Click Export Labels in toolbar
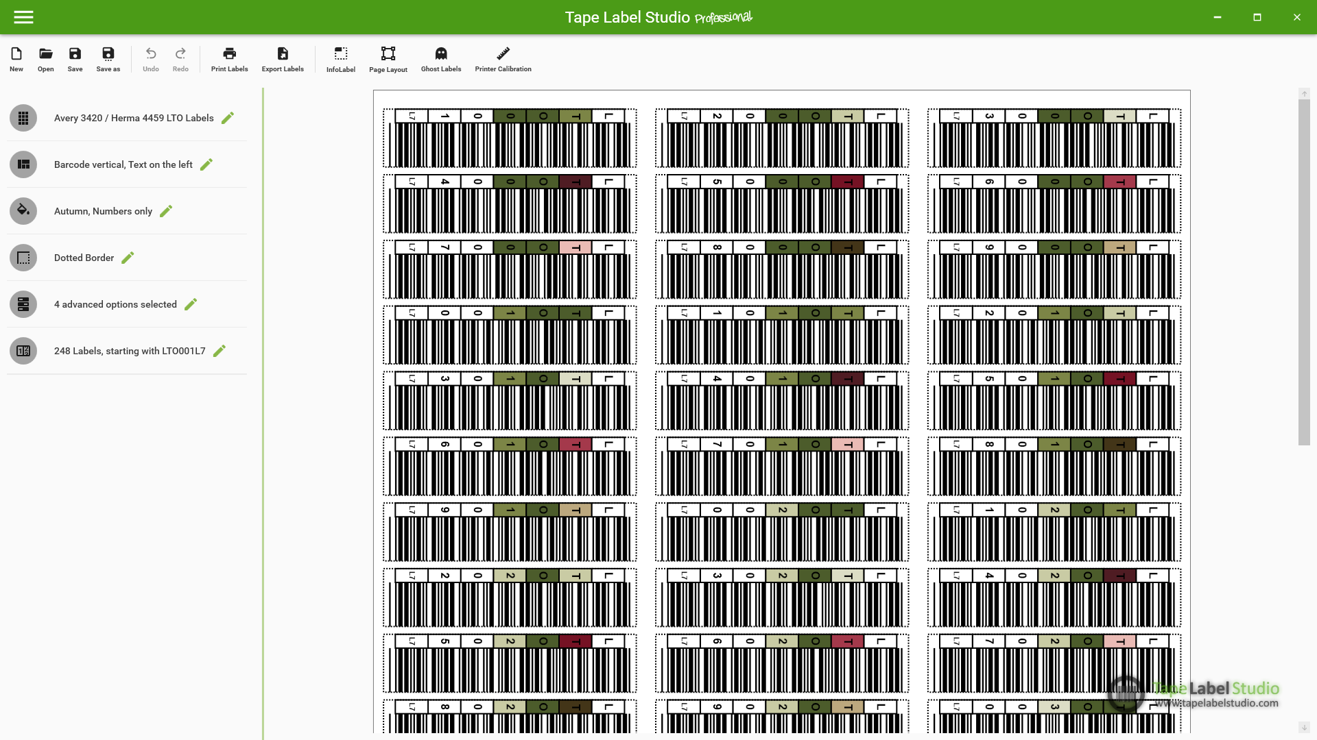 point(283,59)
